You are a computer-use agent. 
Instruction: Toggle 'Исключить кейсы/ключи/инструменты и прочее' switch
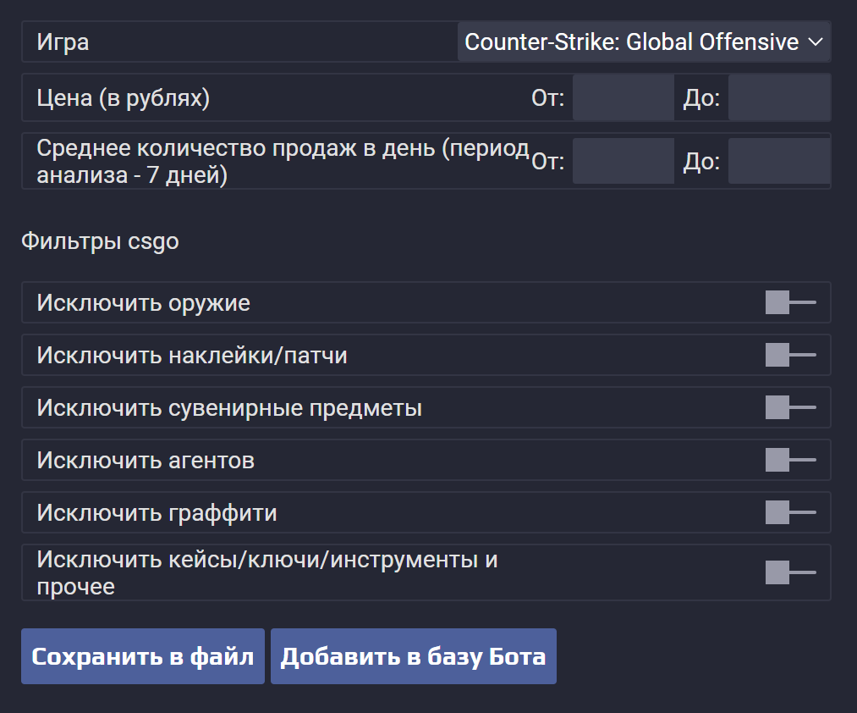pyautogui.click(x=790, y=572)
